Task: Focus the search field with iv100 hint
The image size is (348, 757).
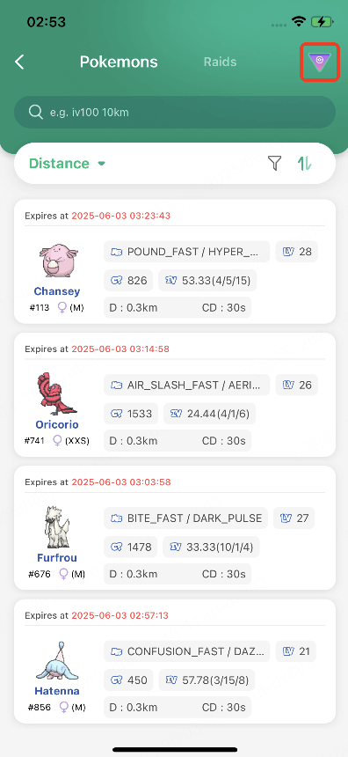Action: tap(175, 112)
